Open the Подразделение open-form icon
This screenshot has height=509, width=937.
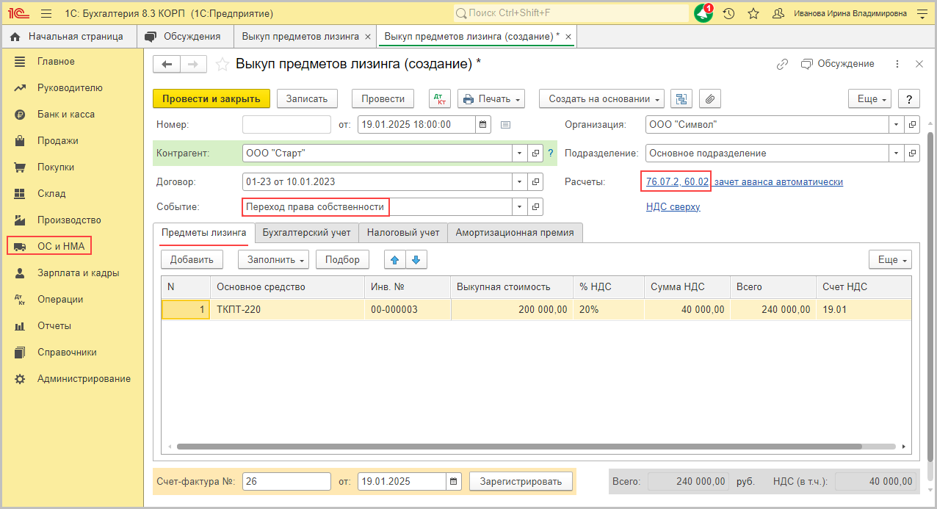point(912,153)
